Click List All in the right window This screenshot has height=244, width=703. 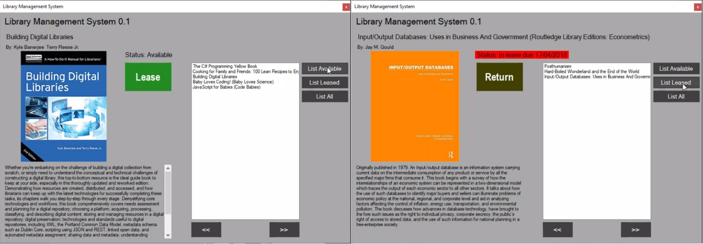click(x=677, y=96)
